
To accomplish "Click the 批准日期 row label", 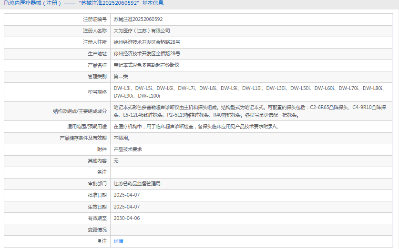I will pyautogui.click(x=97, y=195).
